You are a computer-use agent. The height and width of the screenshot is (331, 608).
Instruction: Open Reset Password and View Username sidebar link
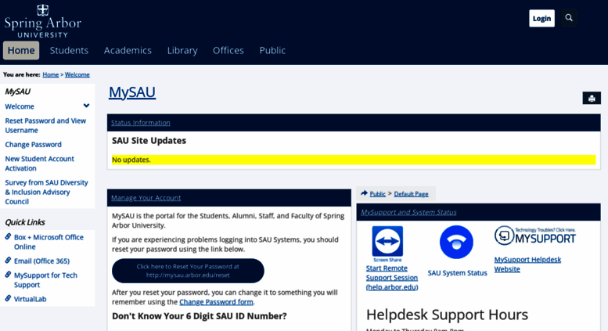click(45, 125)
